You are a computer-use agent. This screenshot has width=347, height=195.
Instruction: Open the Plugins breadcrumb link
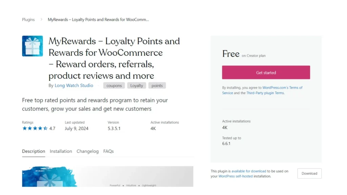[x=28, y=19]
